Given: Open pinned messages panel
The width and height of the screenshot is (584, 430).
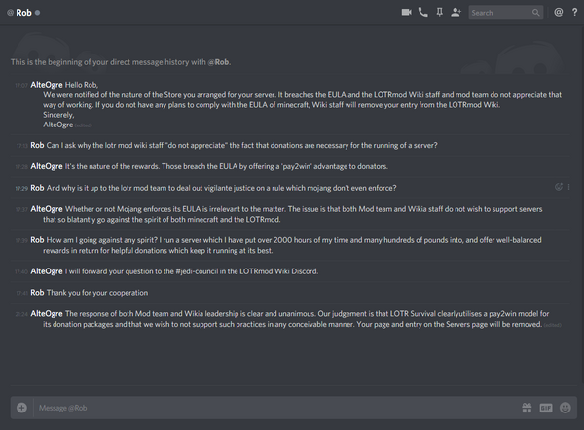Looking at the screenshot, I should 440,13.
